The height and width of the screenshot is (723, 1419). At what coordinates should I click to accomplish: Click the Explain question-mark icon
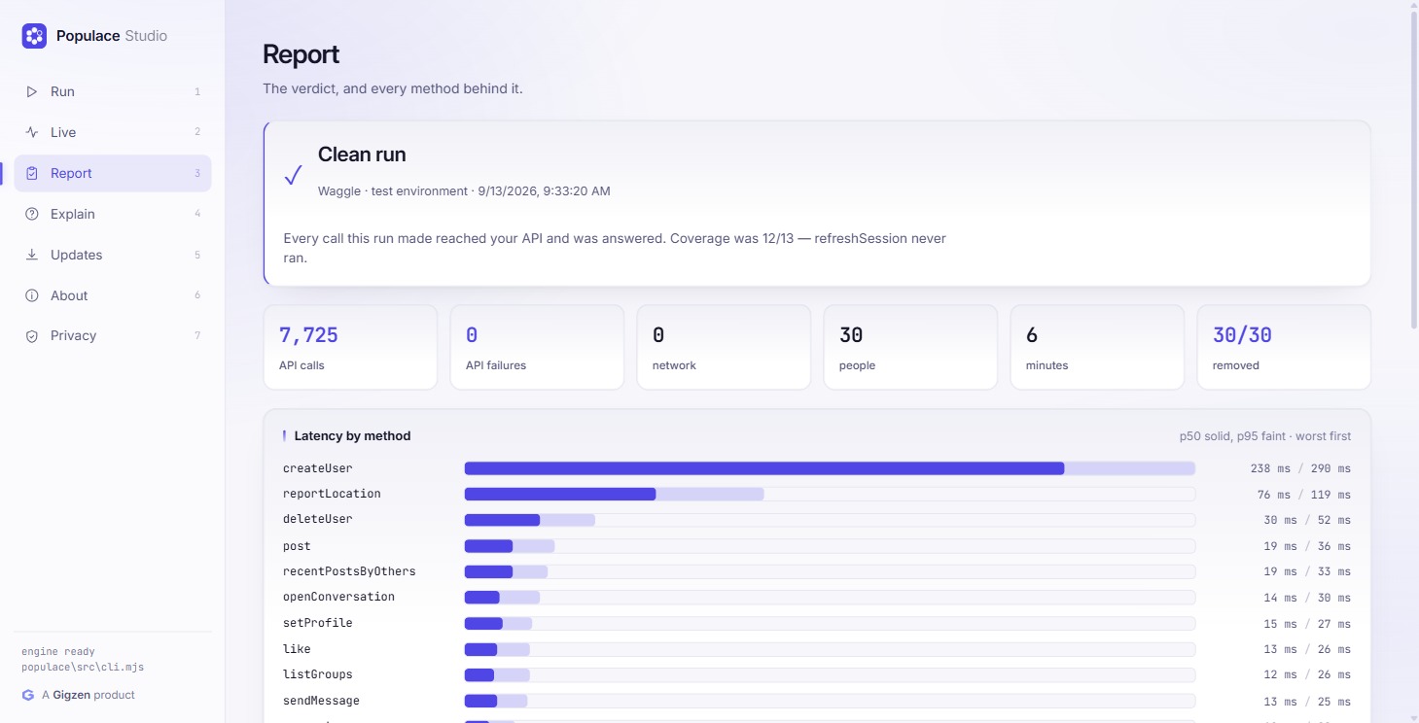(32, 214)
